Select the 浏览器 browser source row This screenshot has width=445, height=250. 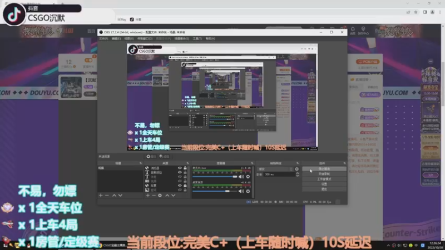[166, 168]
